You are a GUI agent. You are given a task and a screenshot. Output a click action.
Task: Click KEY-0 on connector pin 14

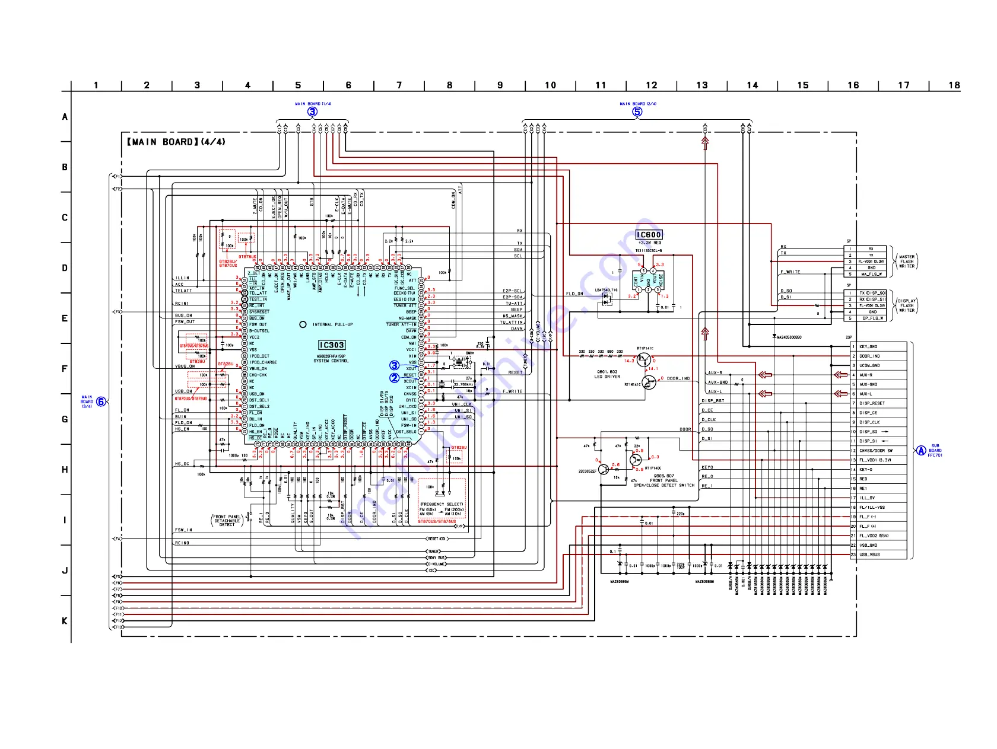pyautogui.click(x=866, y=470)
